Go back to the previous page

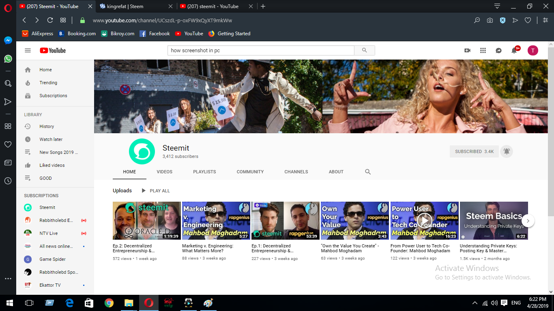click(24, 20)
